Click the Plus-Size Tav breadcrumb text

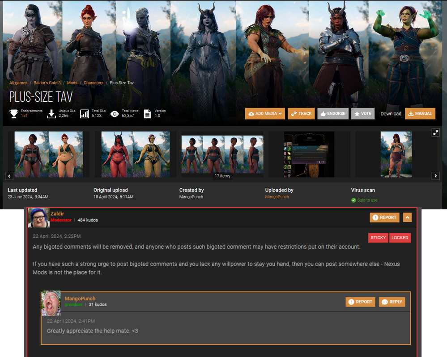pos(122,83)
